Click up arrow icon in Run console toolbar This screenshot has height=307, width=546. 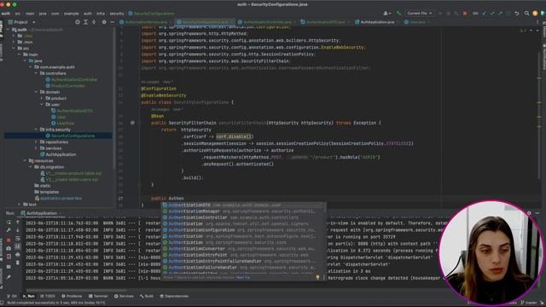pyautogui.click(x=18, y=222)
